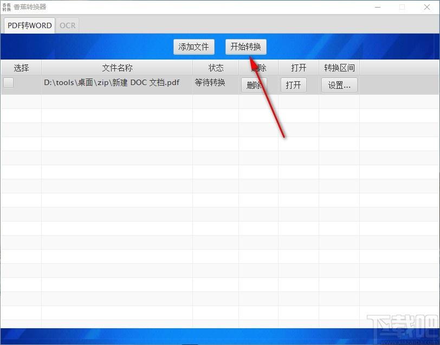Open the OCR tab

click(68, 25)
